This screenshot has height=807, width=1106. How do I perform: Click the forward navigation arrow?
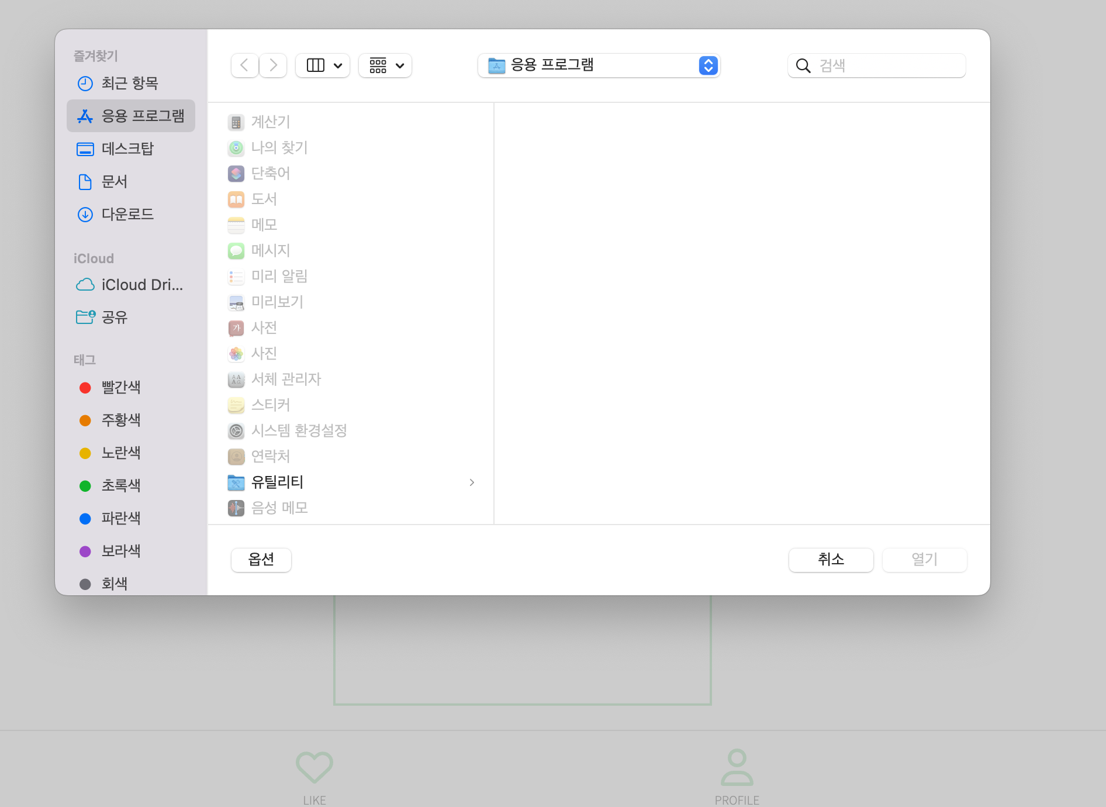(x=273, y=65)
